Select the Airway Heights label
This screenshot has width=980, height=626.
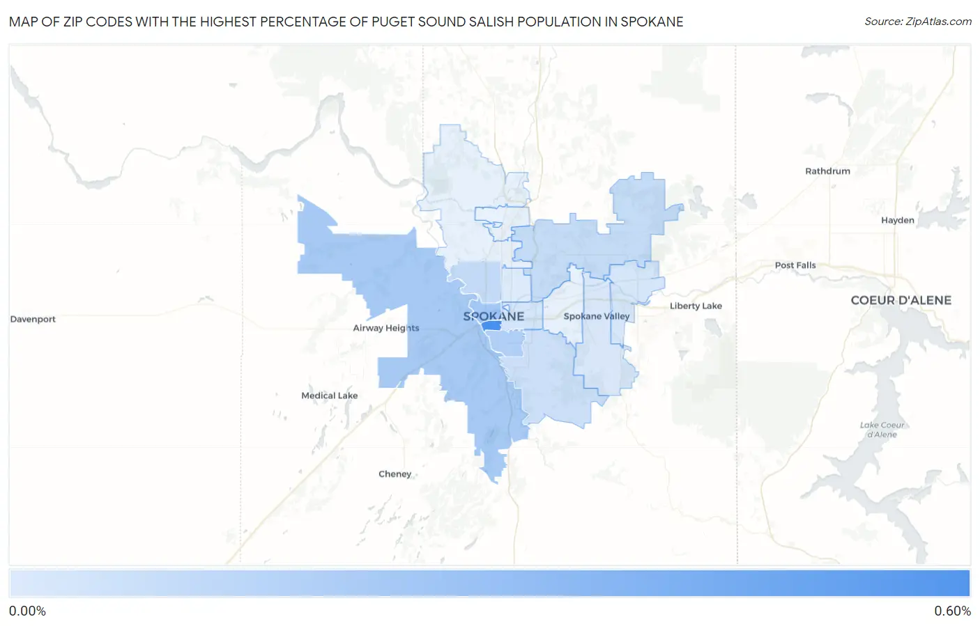tap(386, 328)
